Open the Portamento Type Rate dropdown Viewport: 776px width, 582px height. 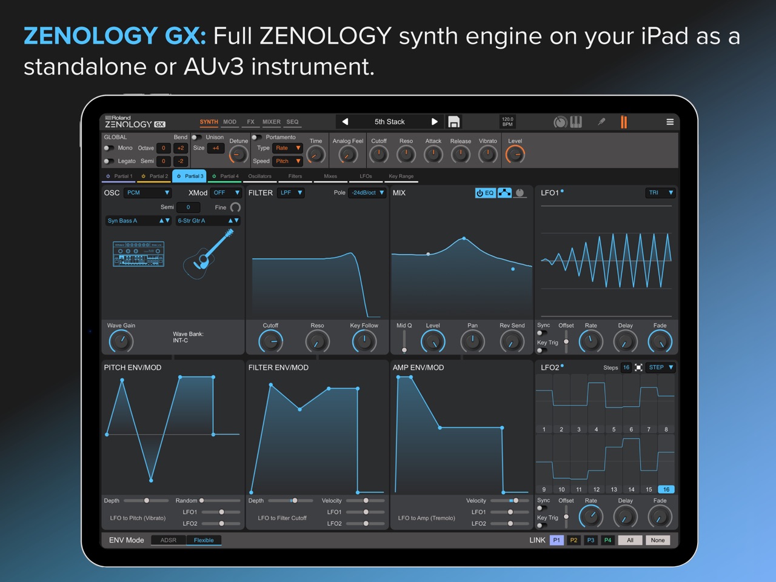coord(287,148)
